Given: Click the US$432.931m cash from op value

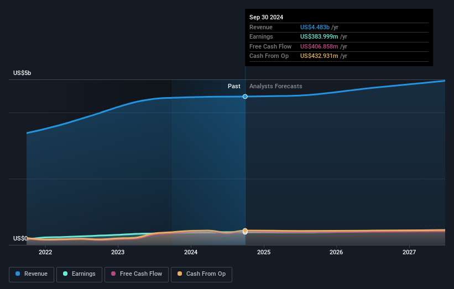Looking at the screenshot, I should [x=319, y=56].
